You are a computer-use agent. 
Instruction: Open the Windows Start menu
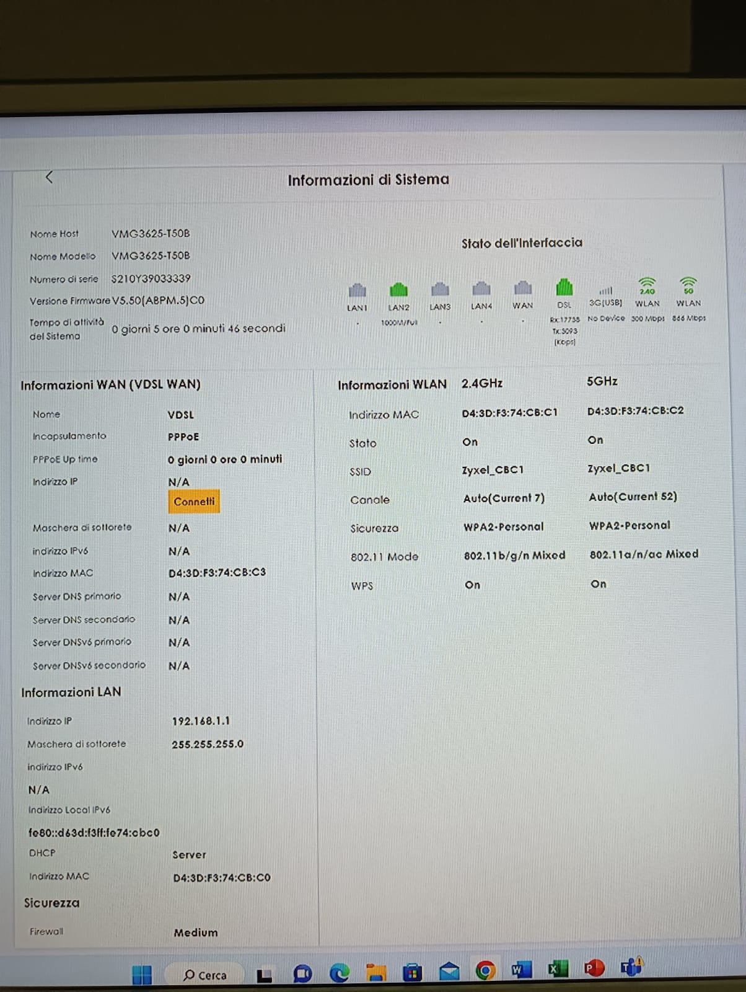(142, 975)
